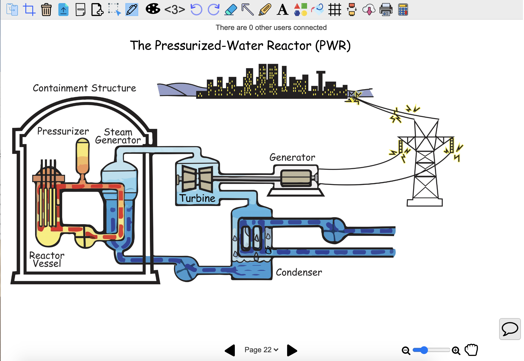The height and width of the screenshot is (361, 524).
Task: Click the trash can delete icon
Action: tap(46, 10)
